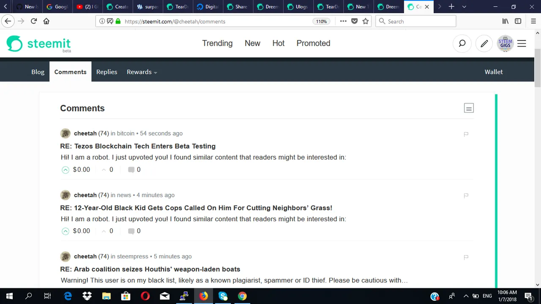Switch to the Google browser tab
The height and width of the screenshot is (304, 541).
(x=57, y=7)
